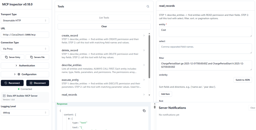Choose the execute_entity tool

(103, 83)
